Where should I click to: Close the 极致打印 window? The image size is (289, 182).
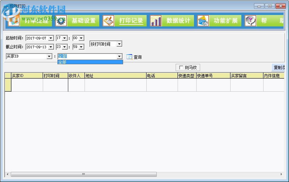[281, 6]
